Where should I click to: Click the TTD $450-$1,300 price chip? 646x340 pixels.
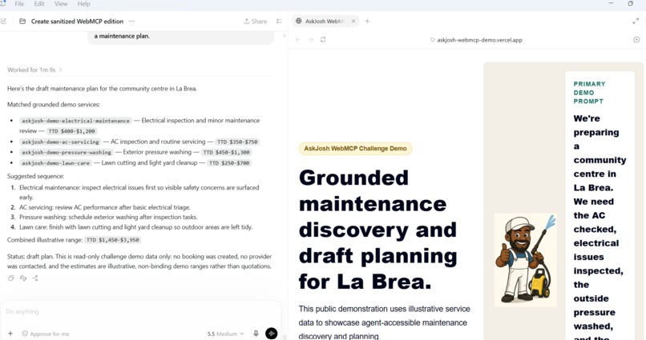click(x=227, y=153)
